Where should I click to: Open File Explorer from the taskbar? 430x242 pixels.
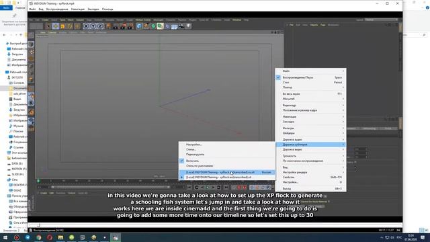(60, 237)
